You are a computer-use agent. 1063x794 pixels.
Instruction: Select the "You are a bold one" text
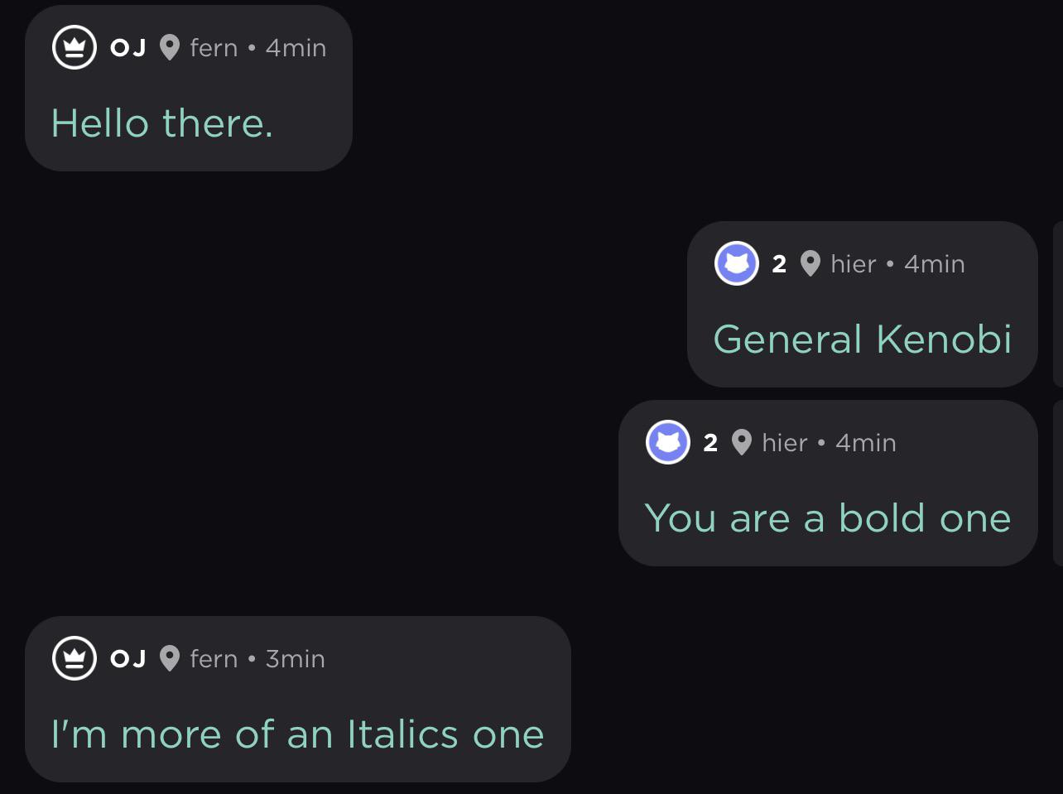(x=828, y=519)
